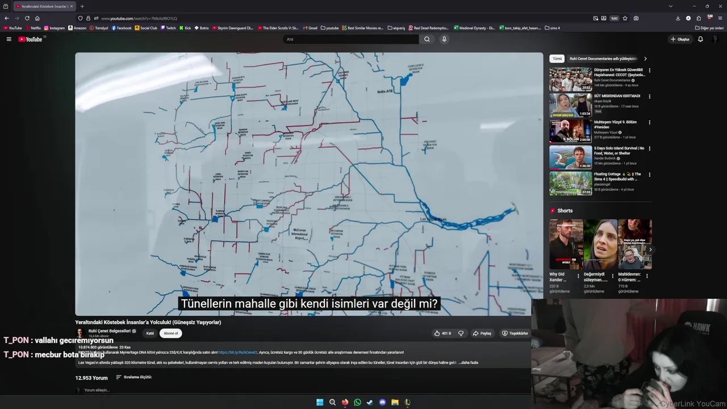This screenshot has height=409, width=727.
Task: Open the CECOT prison video thumbnail
Action: tap(570, 80)
